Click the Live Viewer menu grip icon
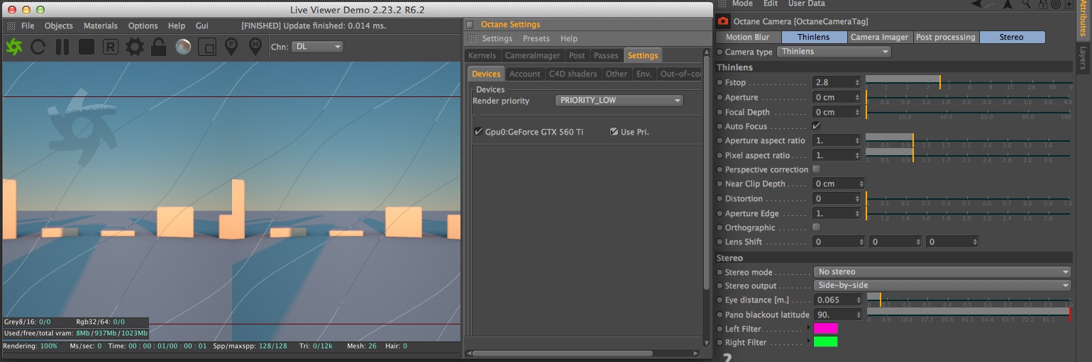Viewport: 1092px width, 362px height. tap(11, 26)
